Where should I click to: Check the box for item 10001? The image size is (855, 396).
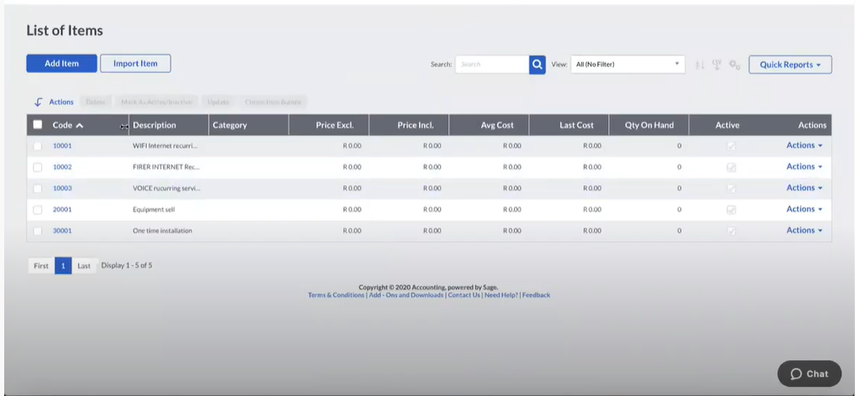click(x=37, y=146)
